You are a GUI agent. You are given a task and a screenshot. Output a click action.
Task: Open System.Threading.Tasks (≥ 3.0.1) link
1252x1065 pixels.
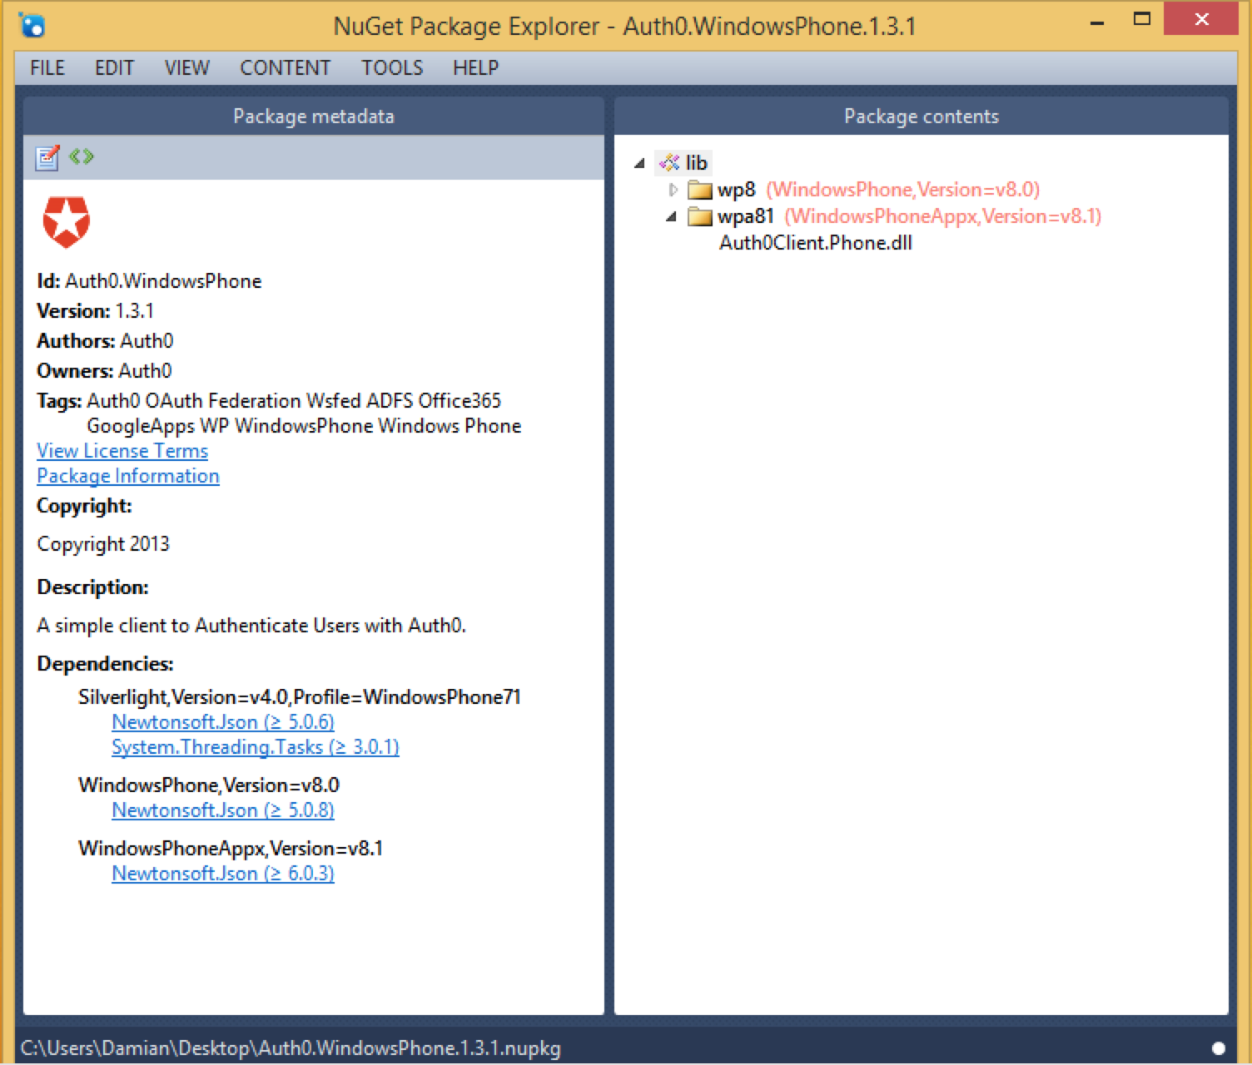[x=256, y=747]
